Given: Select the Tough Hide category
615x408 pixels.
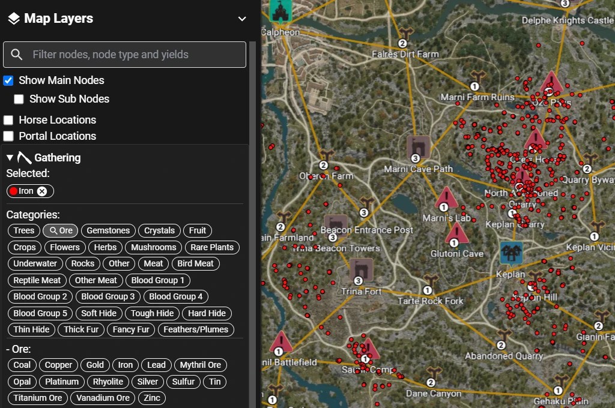Looking at the screenshot, I should coord(152,314).
